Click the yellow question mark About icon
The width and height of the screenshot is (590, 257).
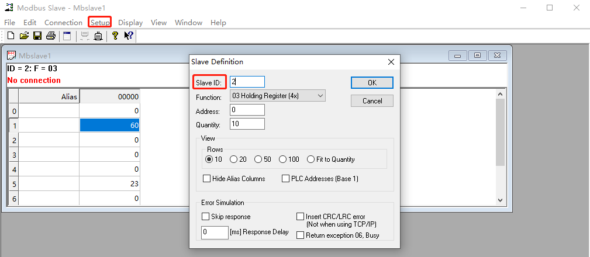click(x=115, y=36)
